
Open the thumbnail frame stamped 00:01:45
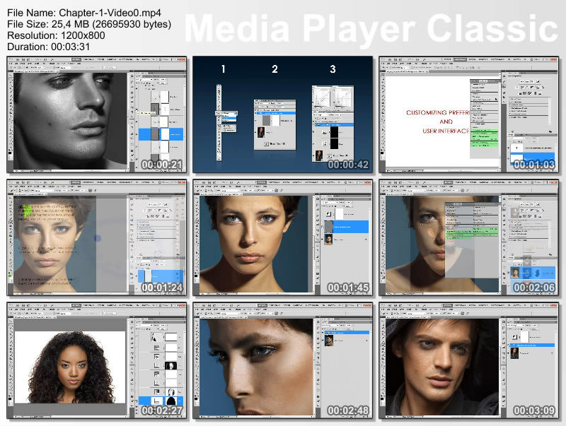point(282,237)
